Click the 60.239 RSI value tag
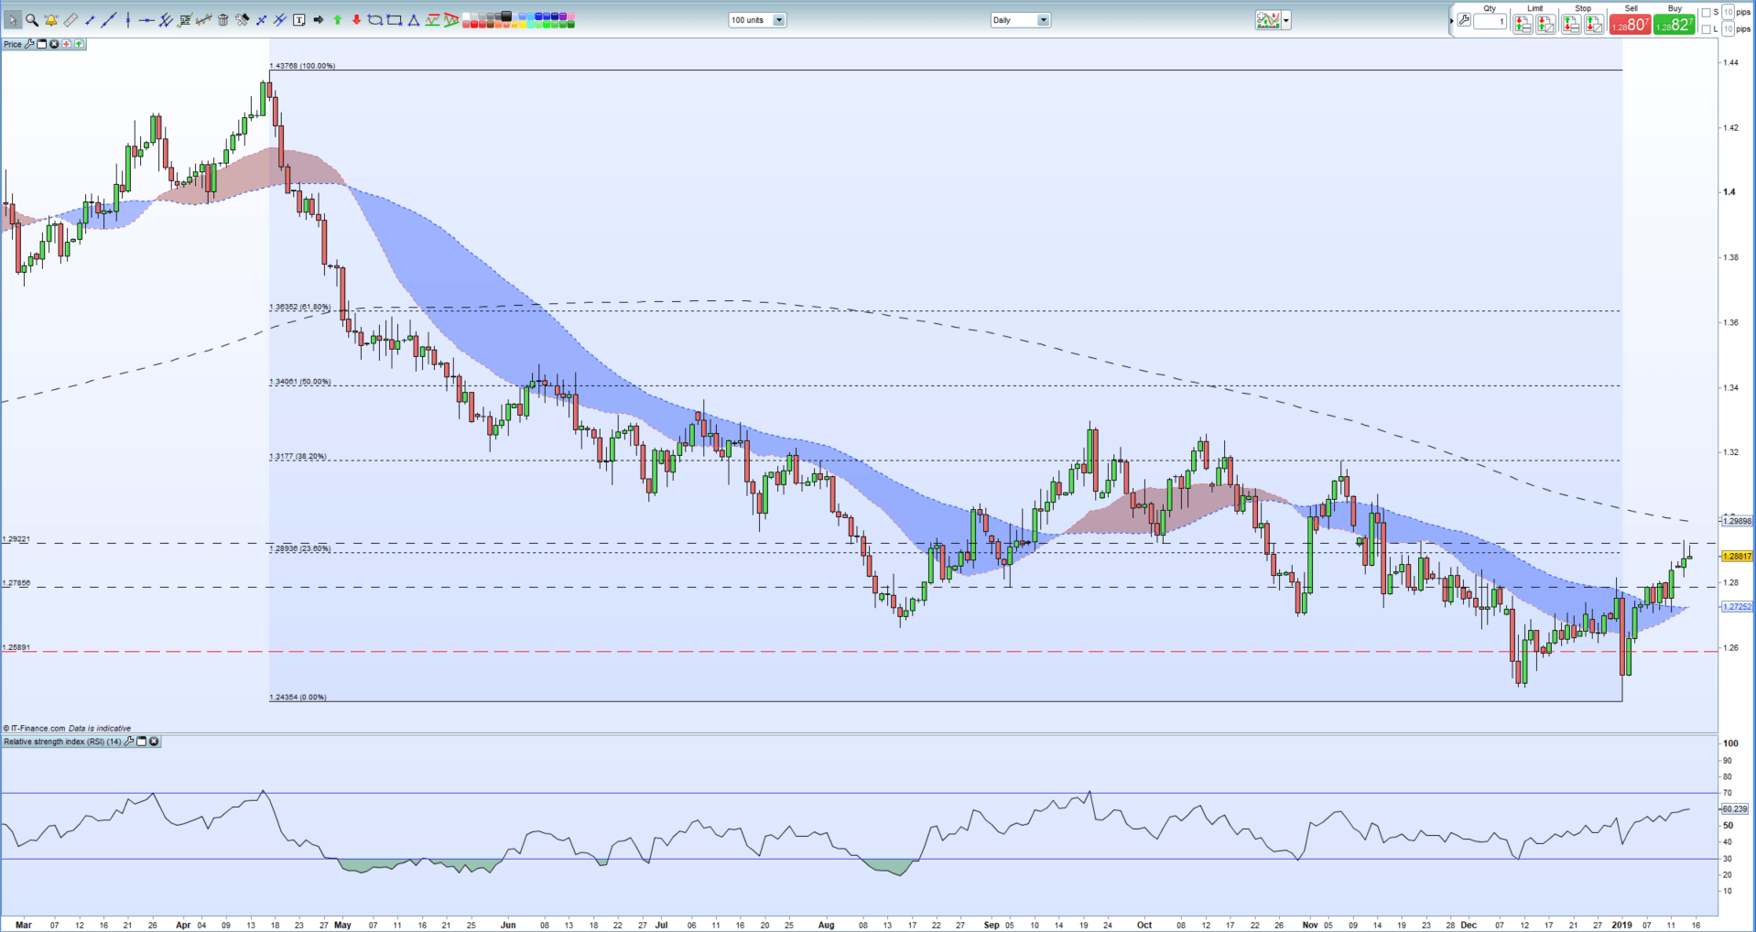Viewport: 1756px width, 932px height. pyautogui.click(x=1734, y=808)
